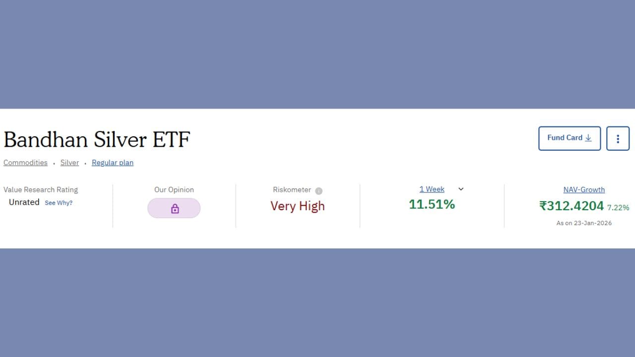This screenshot has width=635, height=357.
Task: Open the padlock to unlock fund opinion
Action: pyautogui.click(x=174, y=208)
